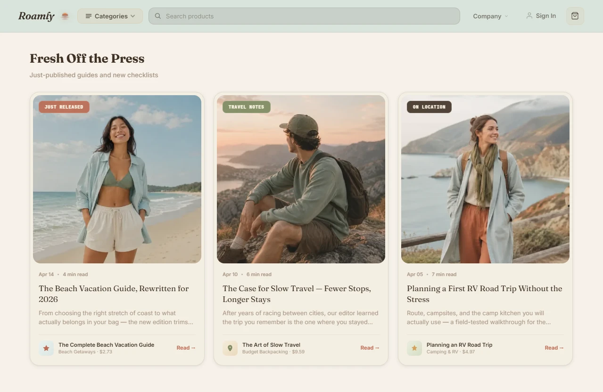This screenshot has height=392, width=603.
Task: Open the coastal woman with scarf photo
Action: 485,179
